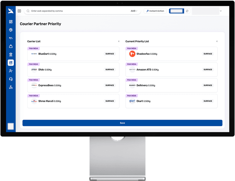Open the dashboard grid icon in sidebar

click(x=11, y=22)
